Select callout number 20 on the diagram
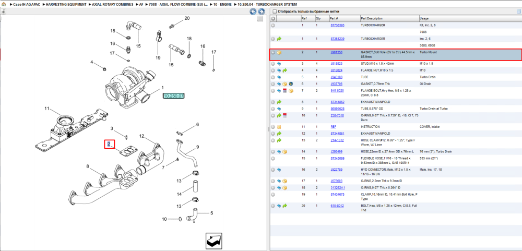 187,18
